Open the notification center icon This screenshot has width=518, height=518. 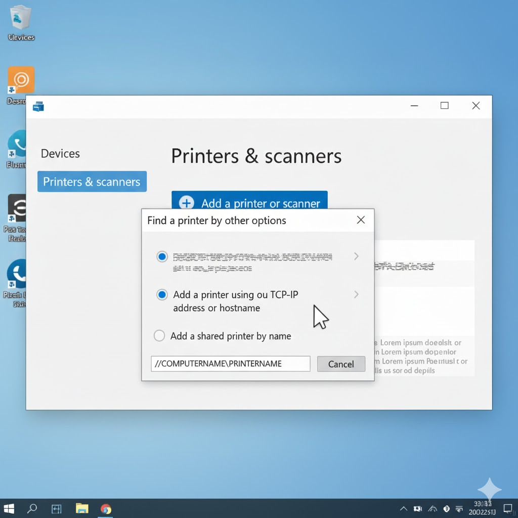click(508, 508)
